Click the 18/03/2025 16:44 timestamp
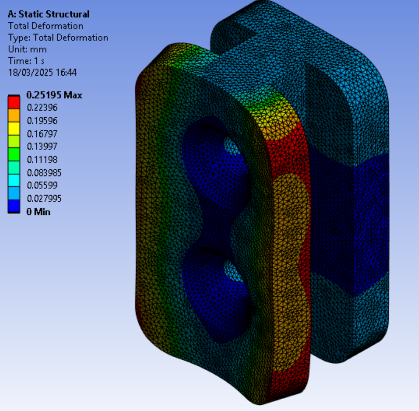The width and height of the screenshot is (419, 411). pos(43,73)
